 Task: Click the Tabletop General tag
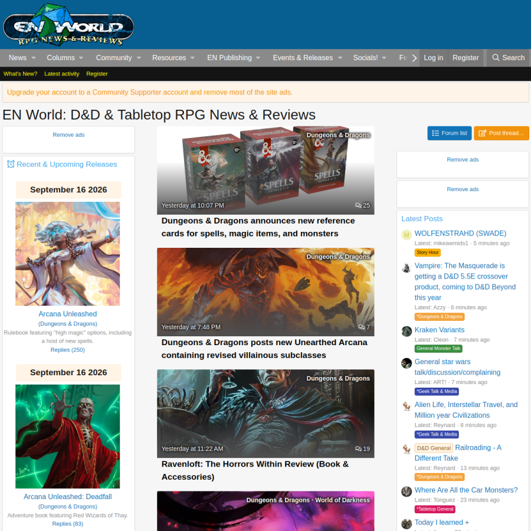click(x=435, y=509)
